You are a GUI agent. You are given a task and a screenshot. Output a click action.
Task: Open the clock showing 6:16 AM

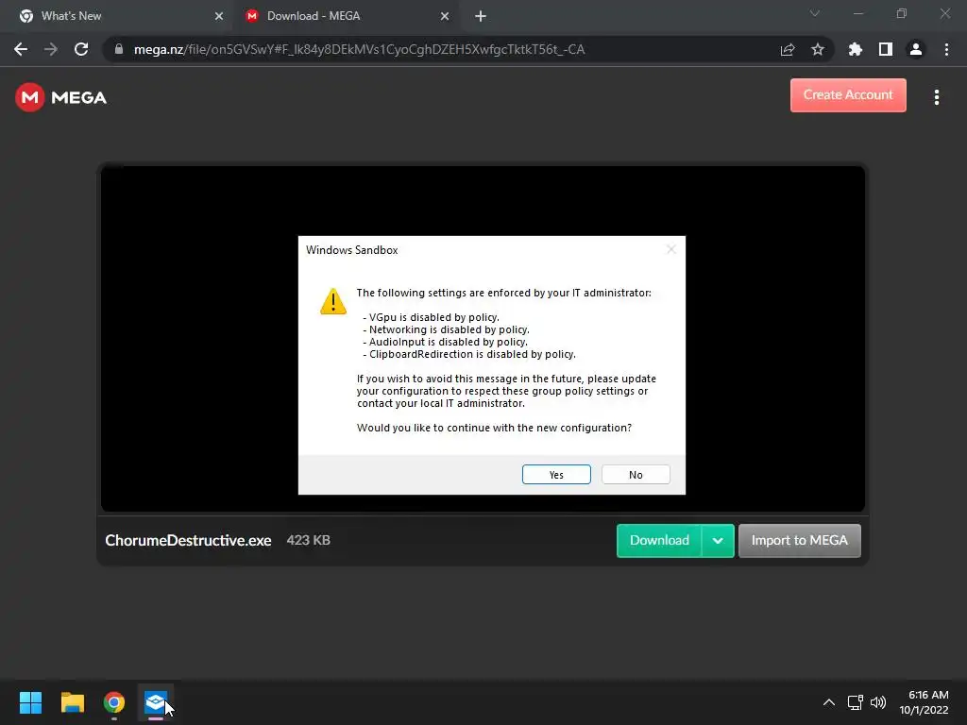pos(924,702)
